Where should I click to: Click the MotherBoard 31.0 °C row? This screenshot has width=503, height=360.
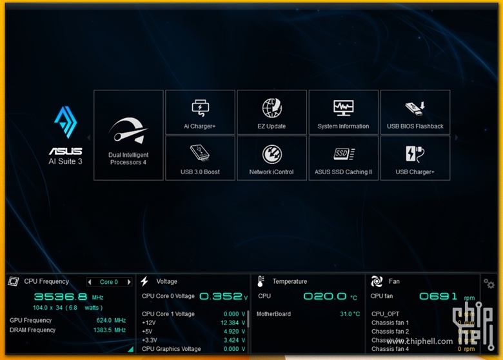pos(308,314)
